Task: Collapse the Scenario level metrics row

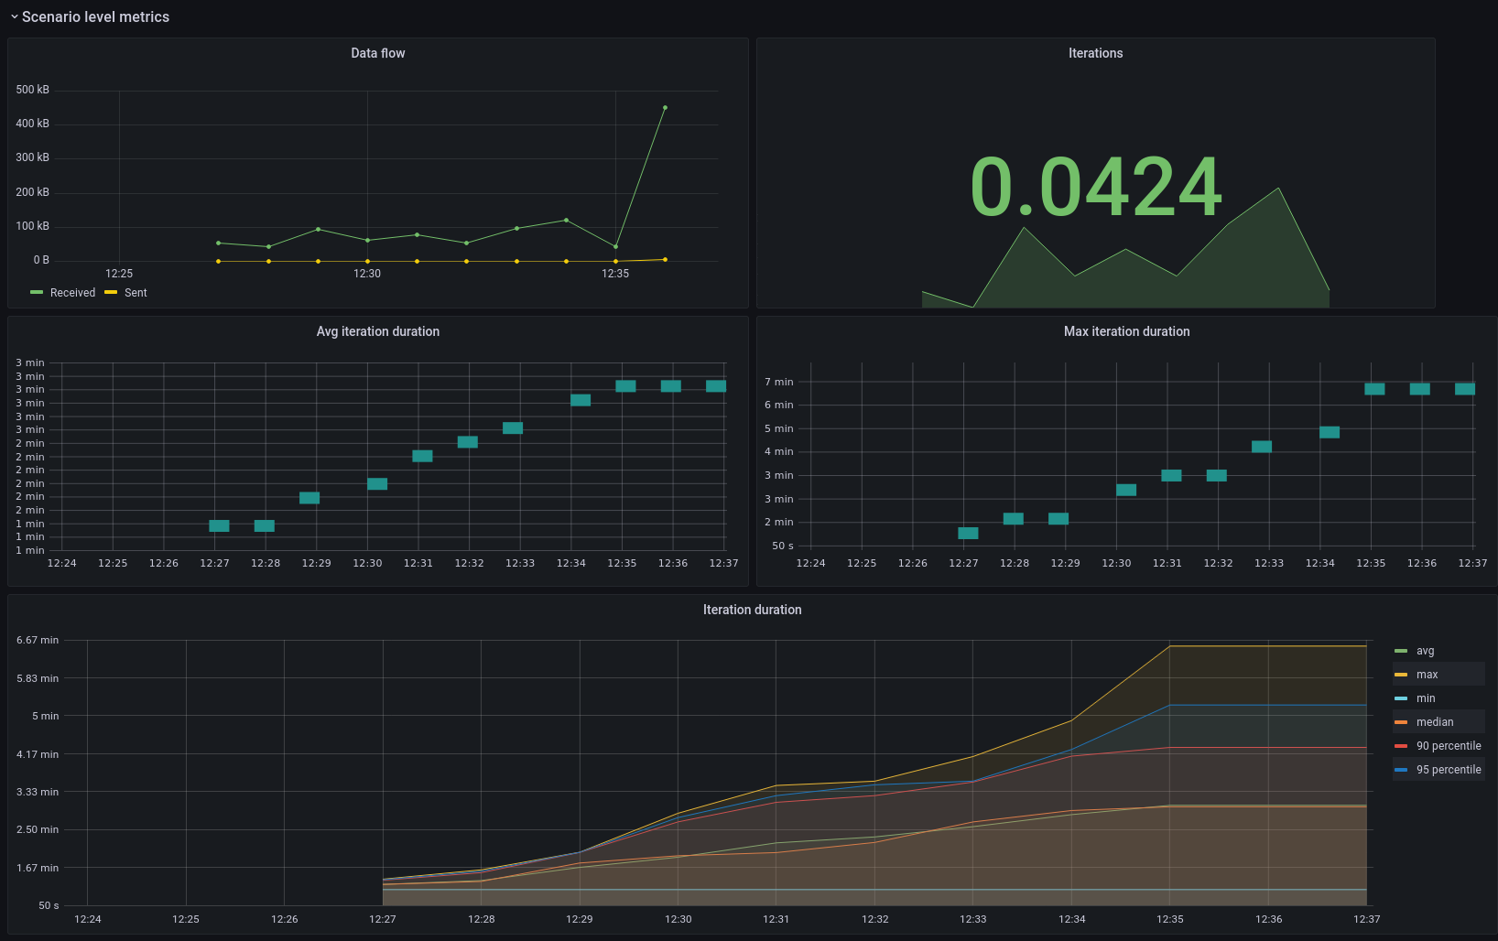Action: pos(90,17)
